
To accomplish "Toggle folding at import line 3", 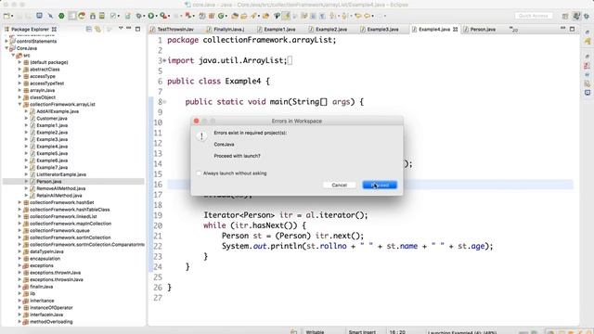I will [x=164, y=60].
